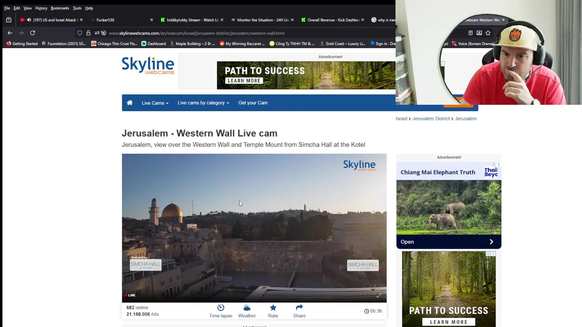Screen dimensions: 582x327
Task: Open the Edit menu
Action: tap(17, 8)
